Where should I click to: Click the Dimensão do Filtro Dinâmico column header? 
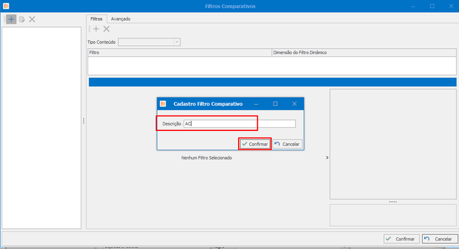364,53
